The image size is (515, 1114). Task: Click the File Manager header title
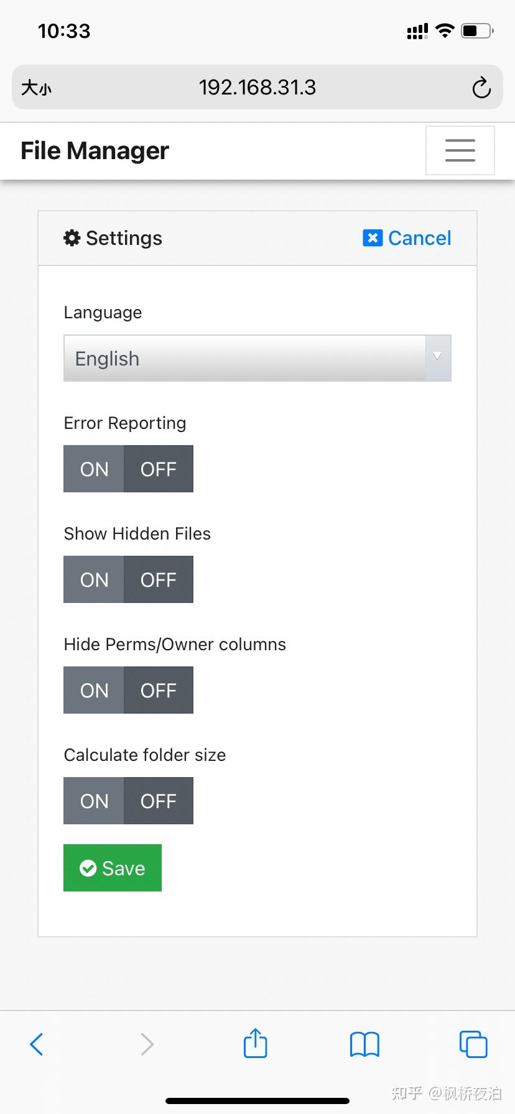tap(93, 150)
